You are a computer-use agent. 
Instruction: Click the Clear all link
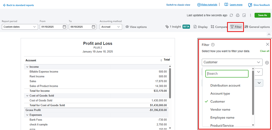264,51
